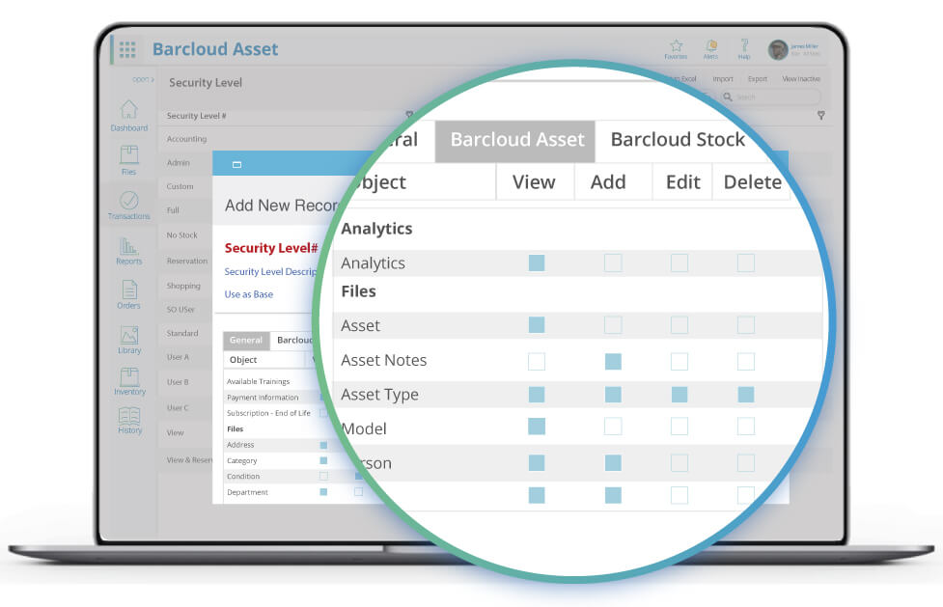This screenshot has height=607, width=943.
Task: Click the Export button
Action: coord(757,79)
